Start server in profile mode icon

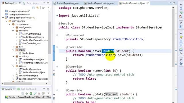[x=35, y=94]
